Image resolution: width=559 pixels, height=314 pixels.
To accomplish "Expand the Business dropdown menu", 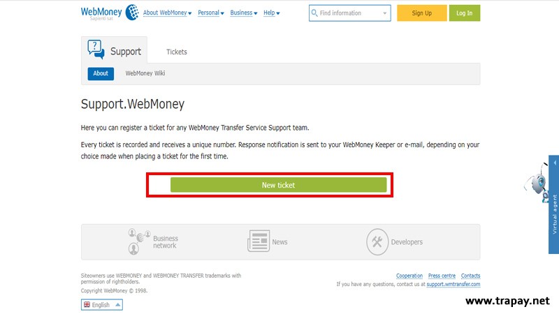I will click(x=243, y=13).
